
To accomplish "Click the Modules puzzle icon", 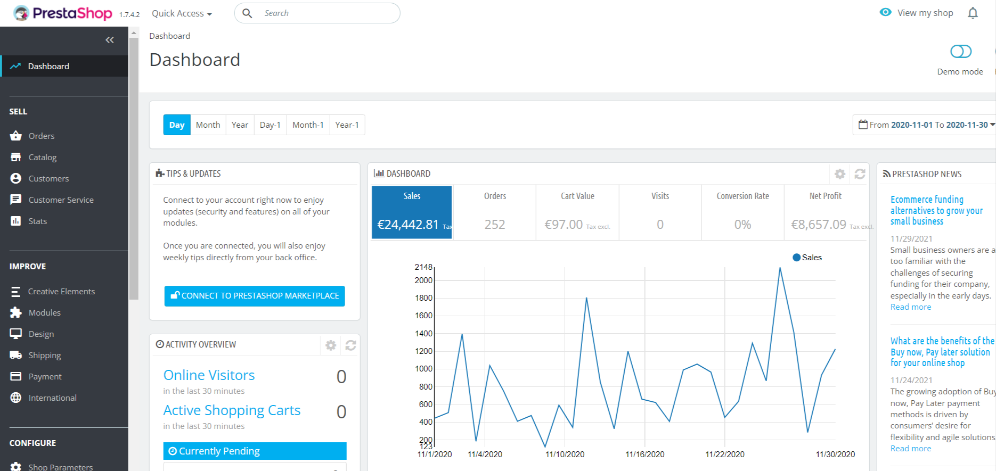I will point(16,312).
